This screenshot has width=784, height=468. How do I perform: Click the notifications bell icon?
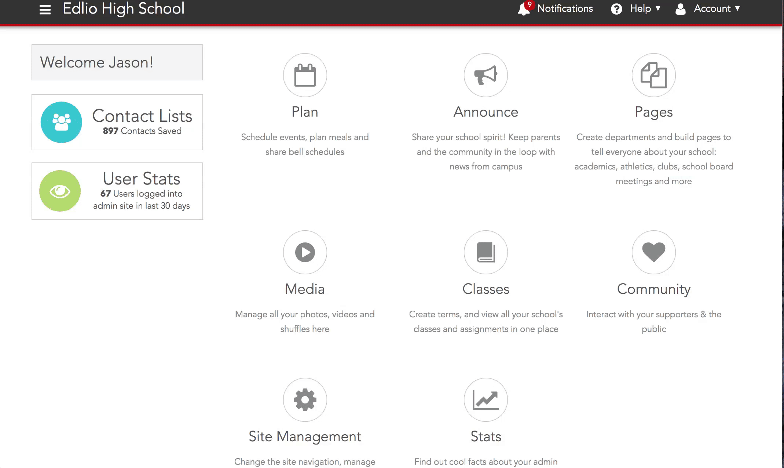tap(524, 10)
